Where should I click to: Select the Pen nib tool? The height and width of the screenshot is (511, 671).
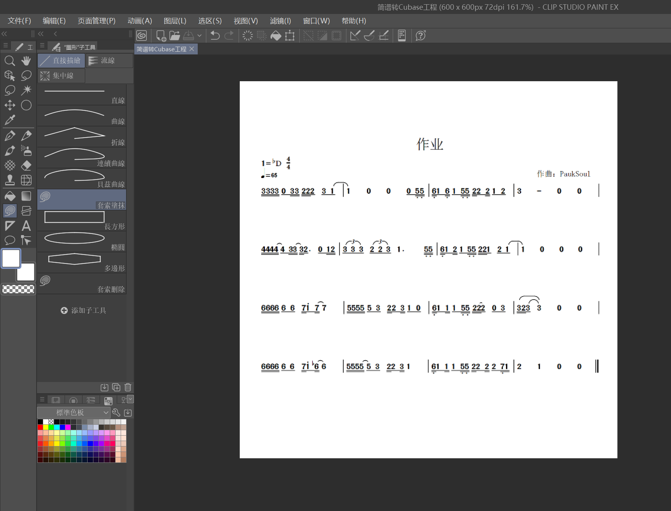pyautogui.click(x=10, y=136)
